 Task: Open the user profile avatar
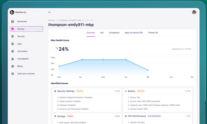click(x=194, y=12)
